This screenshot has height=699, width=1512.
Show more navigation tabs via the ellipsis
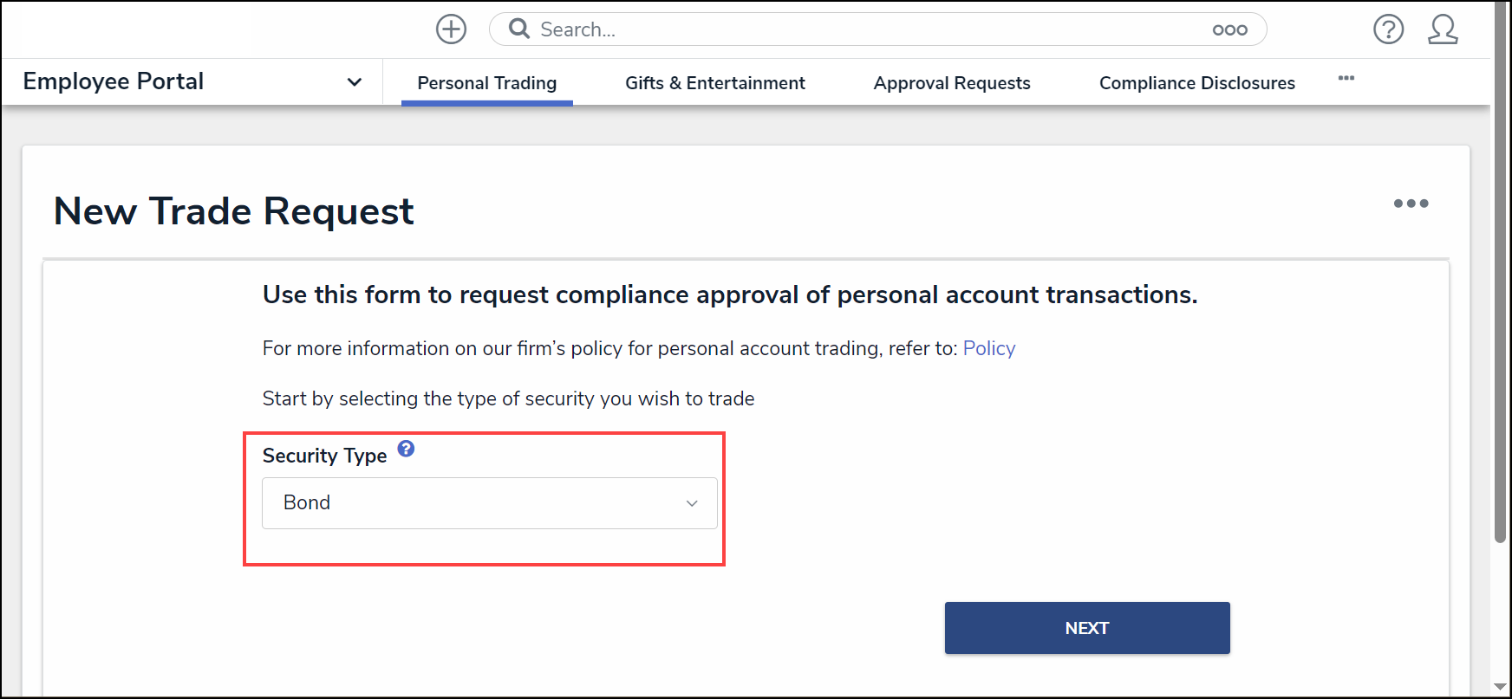coord(1346,79)
